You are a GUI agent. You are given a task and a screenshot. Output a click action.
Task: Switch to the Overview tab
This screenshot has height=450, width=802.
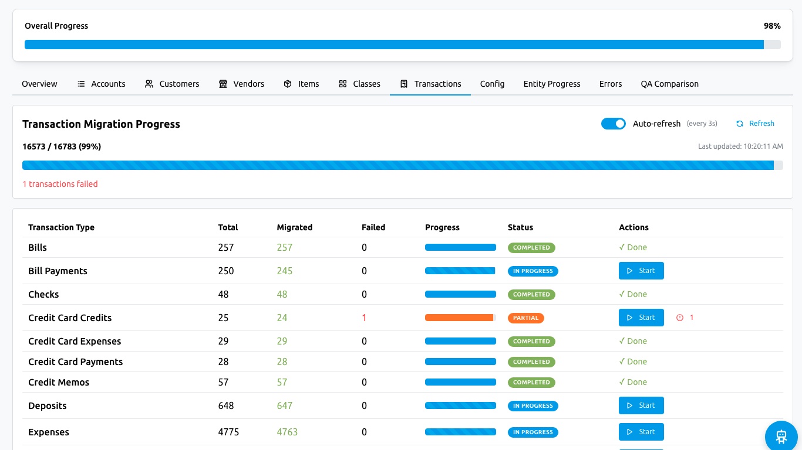coord(39,84)
